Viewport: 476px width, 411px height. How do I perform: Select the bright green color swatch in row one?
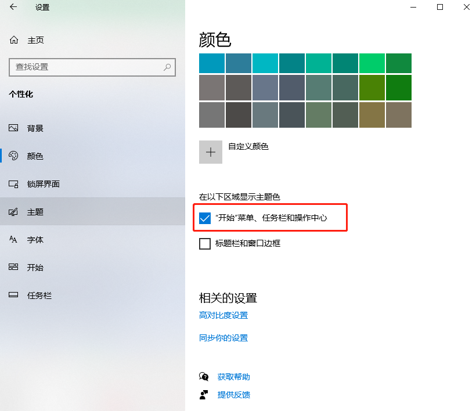click(371, 63)
